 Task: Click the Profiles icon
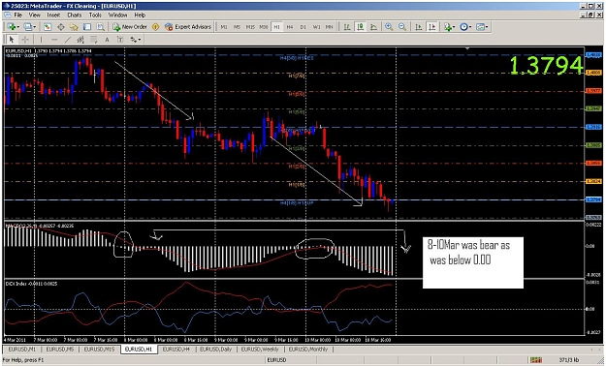click(x=27, y=27)
